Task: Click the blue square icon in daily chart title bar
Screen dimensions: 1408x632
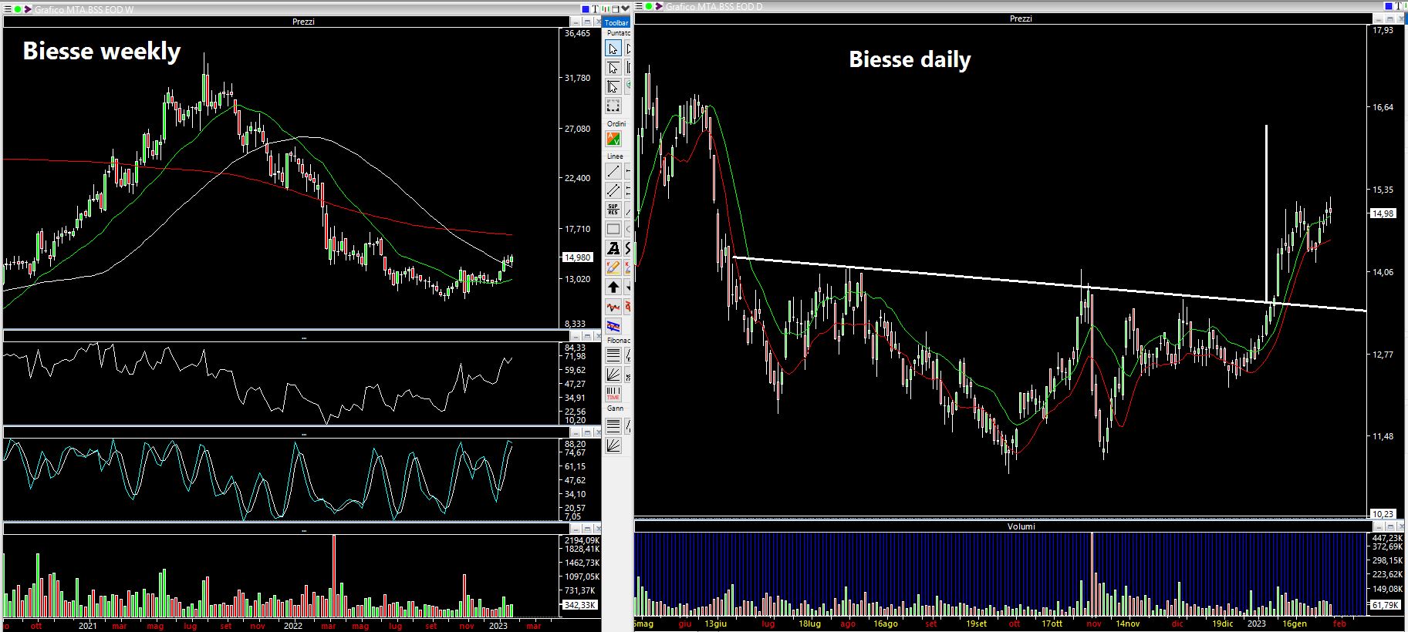Action: pyautogui.click(x=1389, y=6)
